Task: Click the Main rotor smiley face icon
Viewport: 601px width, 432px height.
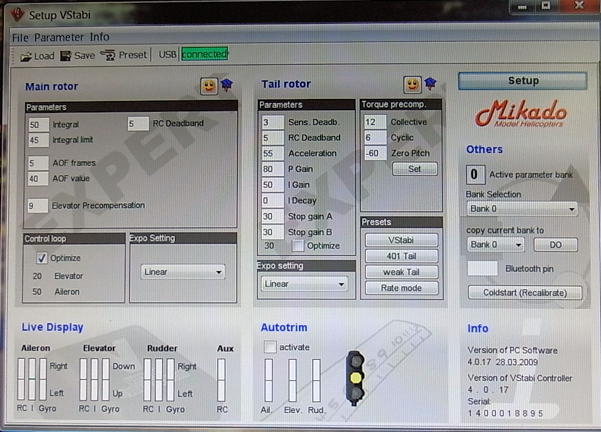Action: (209, 86)
